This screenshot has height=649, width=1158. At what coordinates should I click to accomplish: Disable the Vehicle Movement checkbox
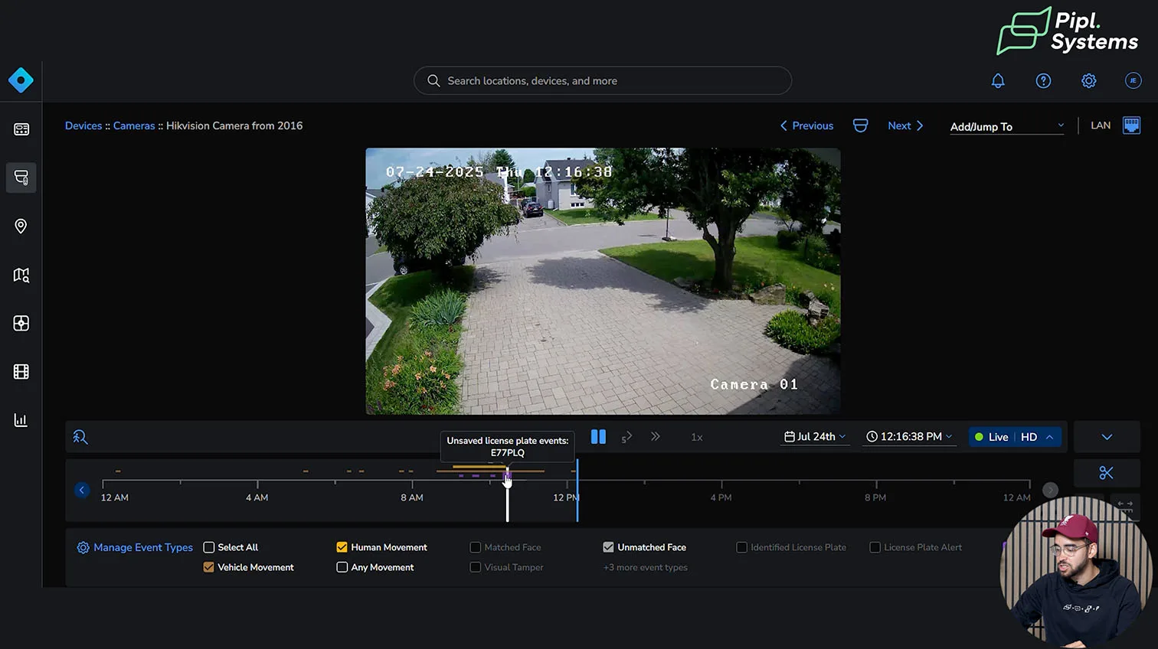208,567
